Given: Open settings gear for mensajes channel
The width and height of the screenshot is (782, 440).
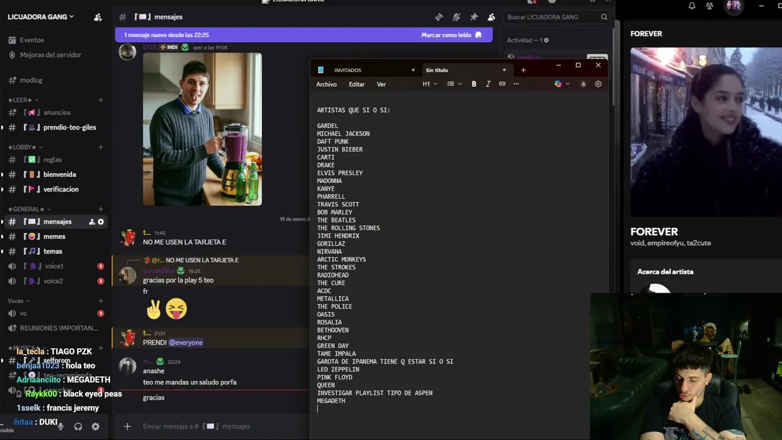Looking at the screenshot, I should coord(101,222).
